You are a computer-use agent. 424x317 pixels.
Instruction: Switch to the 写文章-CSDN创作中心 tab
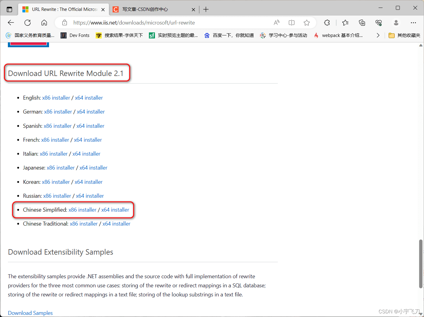[154, 9]
